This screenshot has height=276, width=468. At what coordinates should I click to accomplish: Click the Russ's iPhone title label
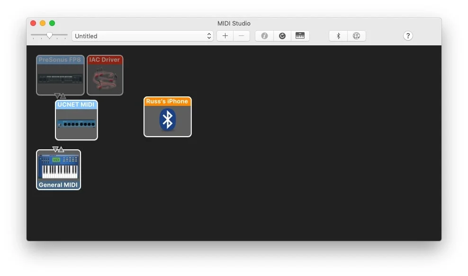[167, 101]
